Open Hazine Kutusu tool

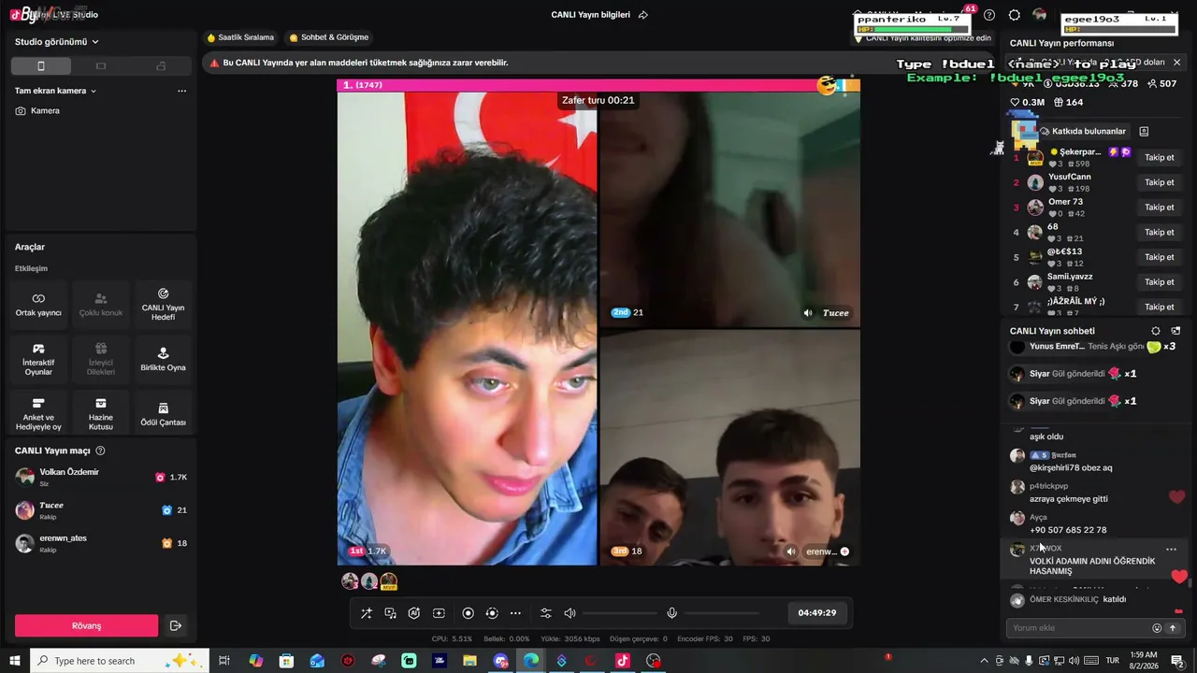pyautogui.click(x=101, y=414)
